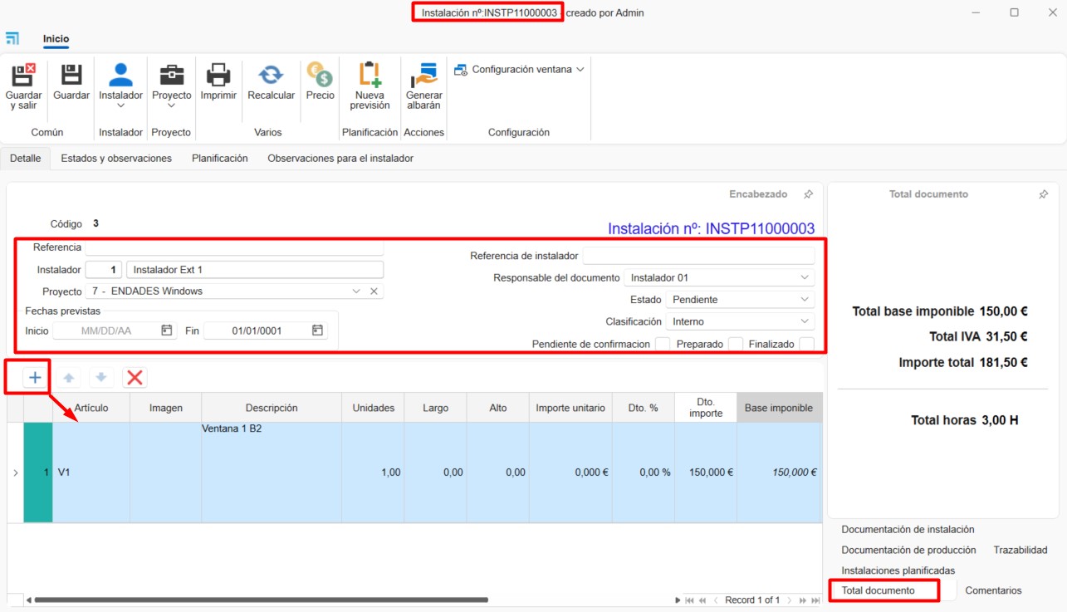1067x612 pixels.
Task: Add a new line with plus icon
Action: [x=35, y=378]
